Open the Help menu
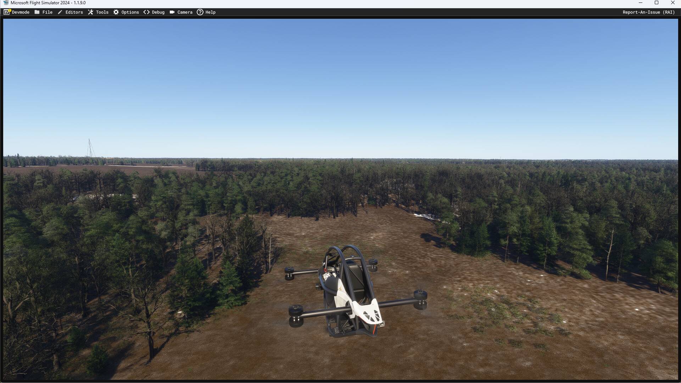This screenshot has width=681, height=383. click(x=210, y=12)
